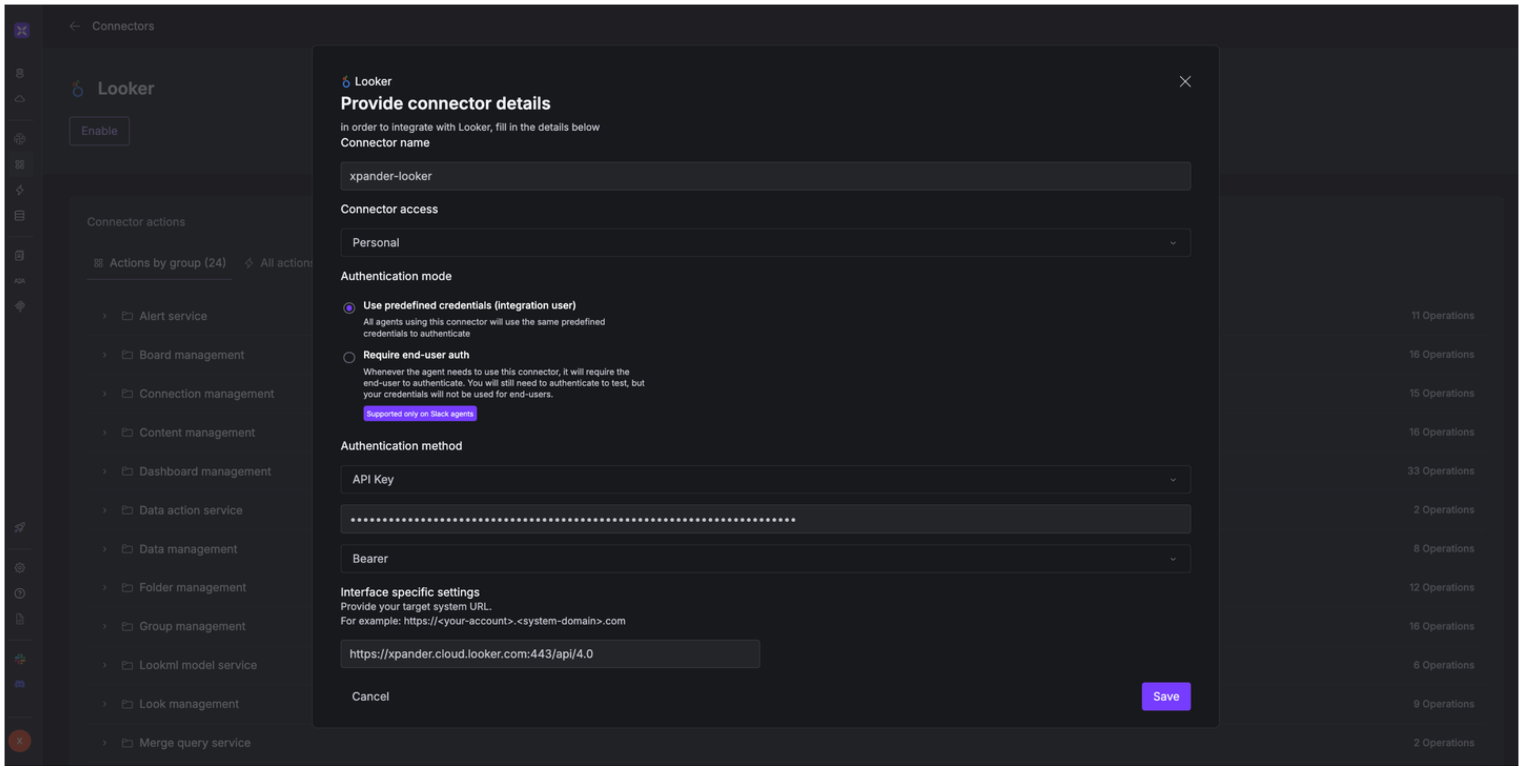Click the Connector name input field
The height and width of the screenshot is (770, 1523).
click(765, 176)
